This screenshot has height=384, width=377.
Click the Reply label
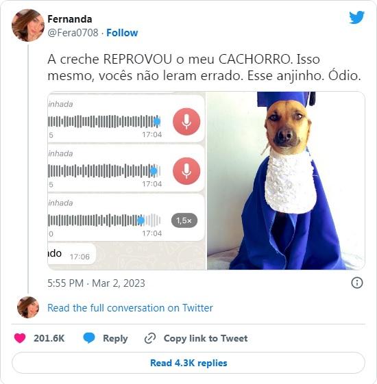[115, 338]
